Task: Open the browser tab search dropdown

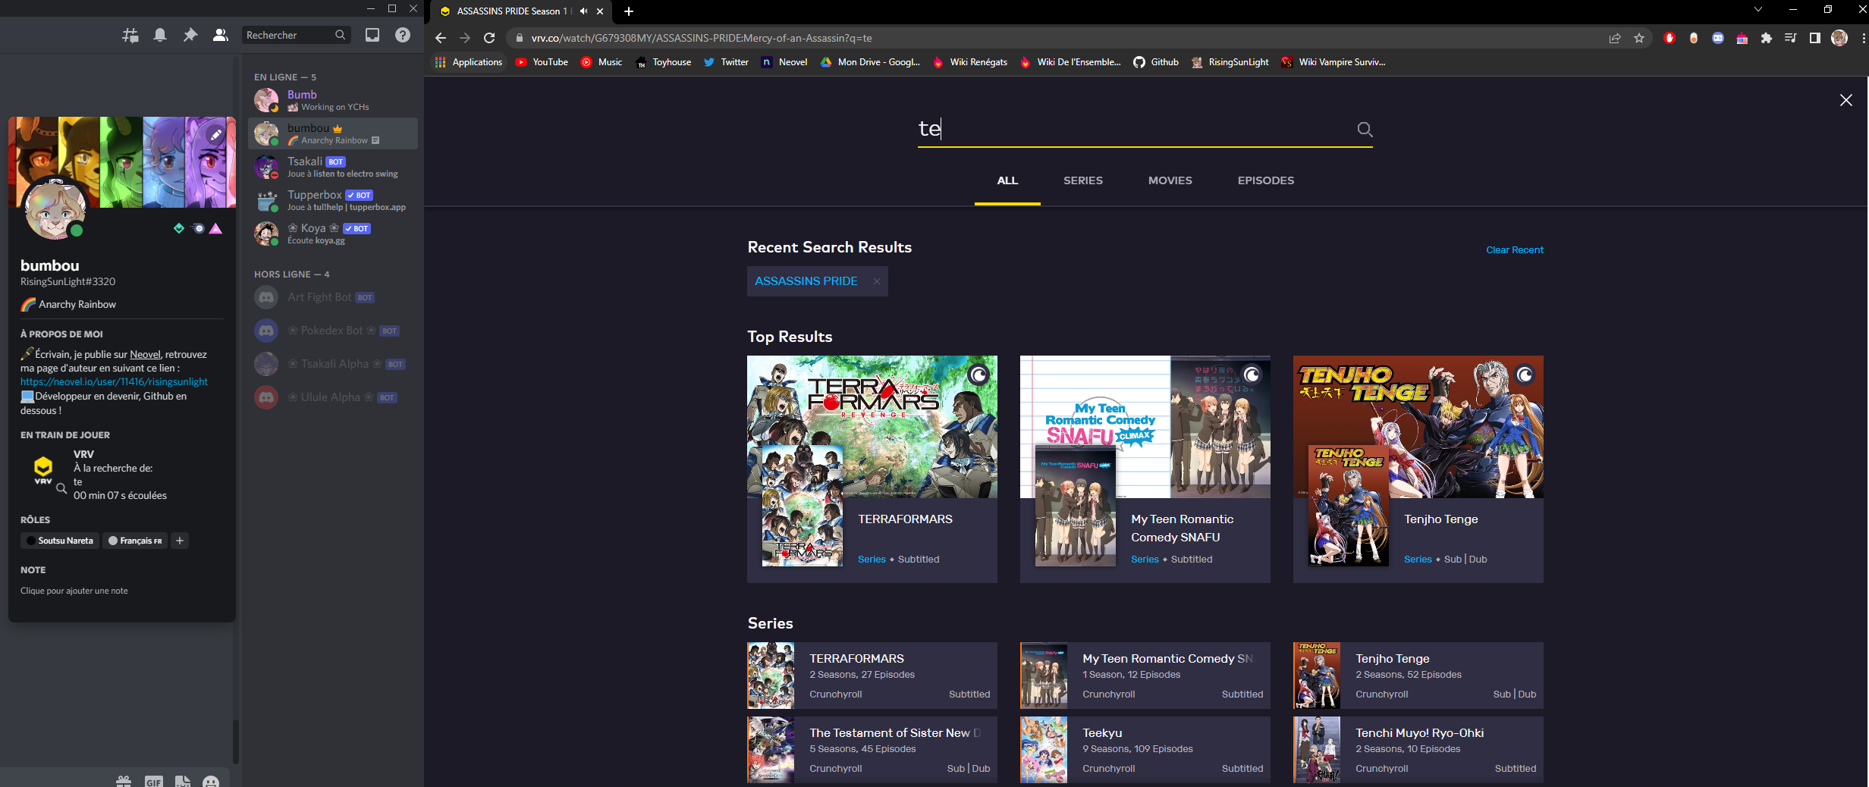Action: point(1758,9)
